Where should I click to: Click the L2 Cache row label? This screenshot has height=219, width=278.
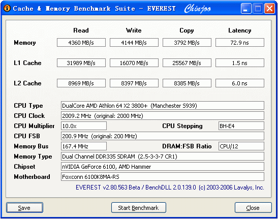point(27,83)
